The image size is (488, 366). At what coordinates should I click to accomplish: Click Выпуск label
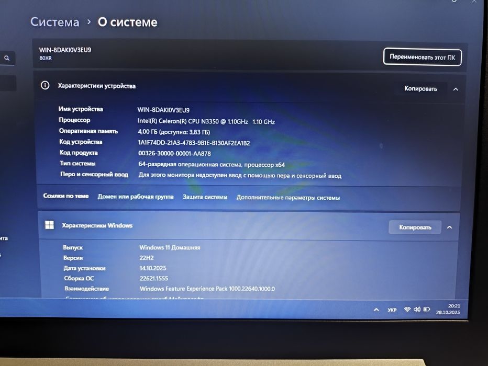pos(73,248)
